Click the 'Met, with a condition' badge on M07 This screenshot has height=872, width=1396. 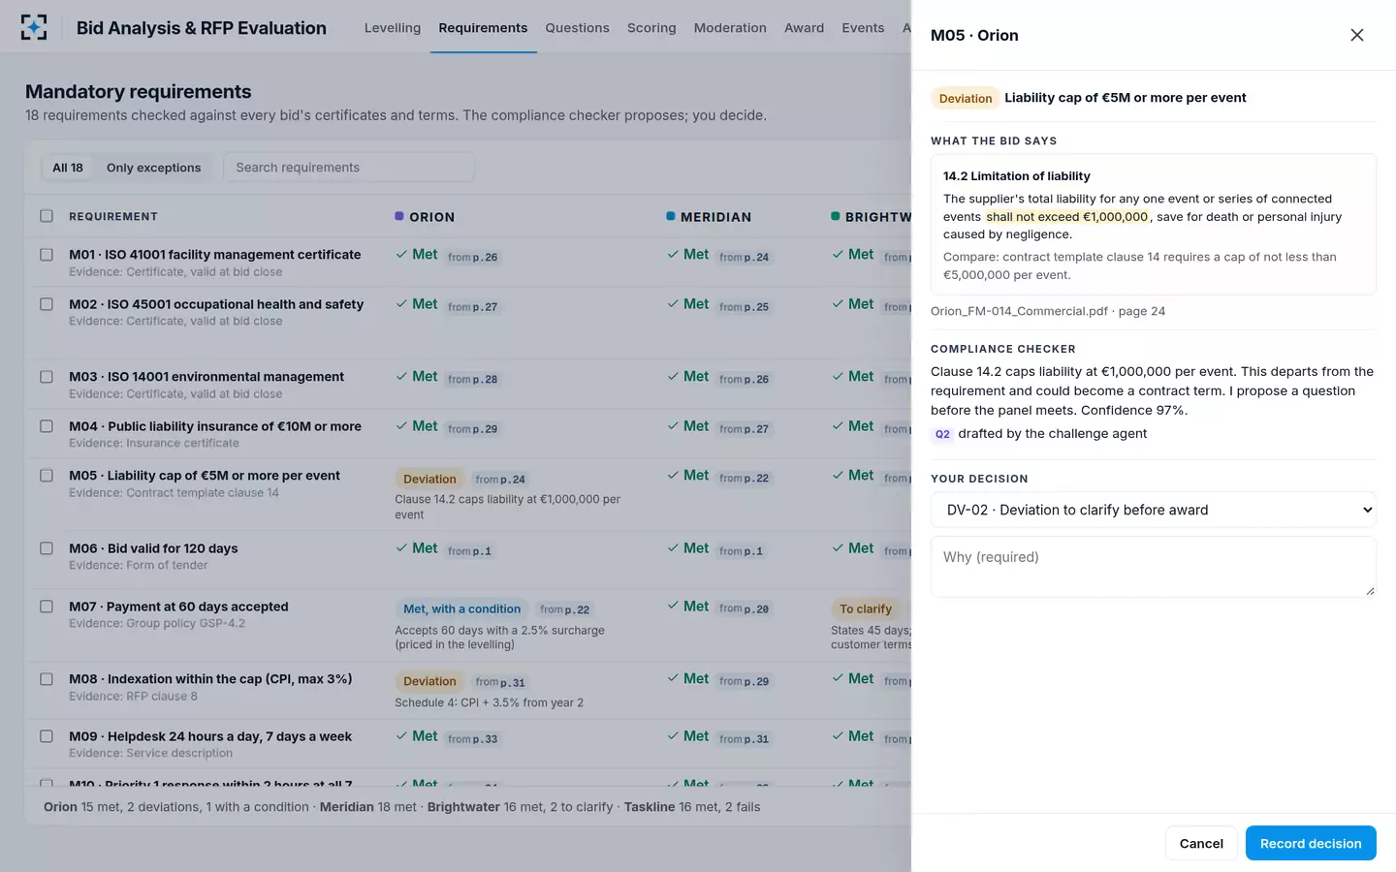tap(461, 608)
